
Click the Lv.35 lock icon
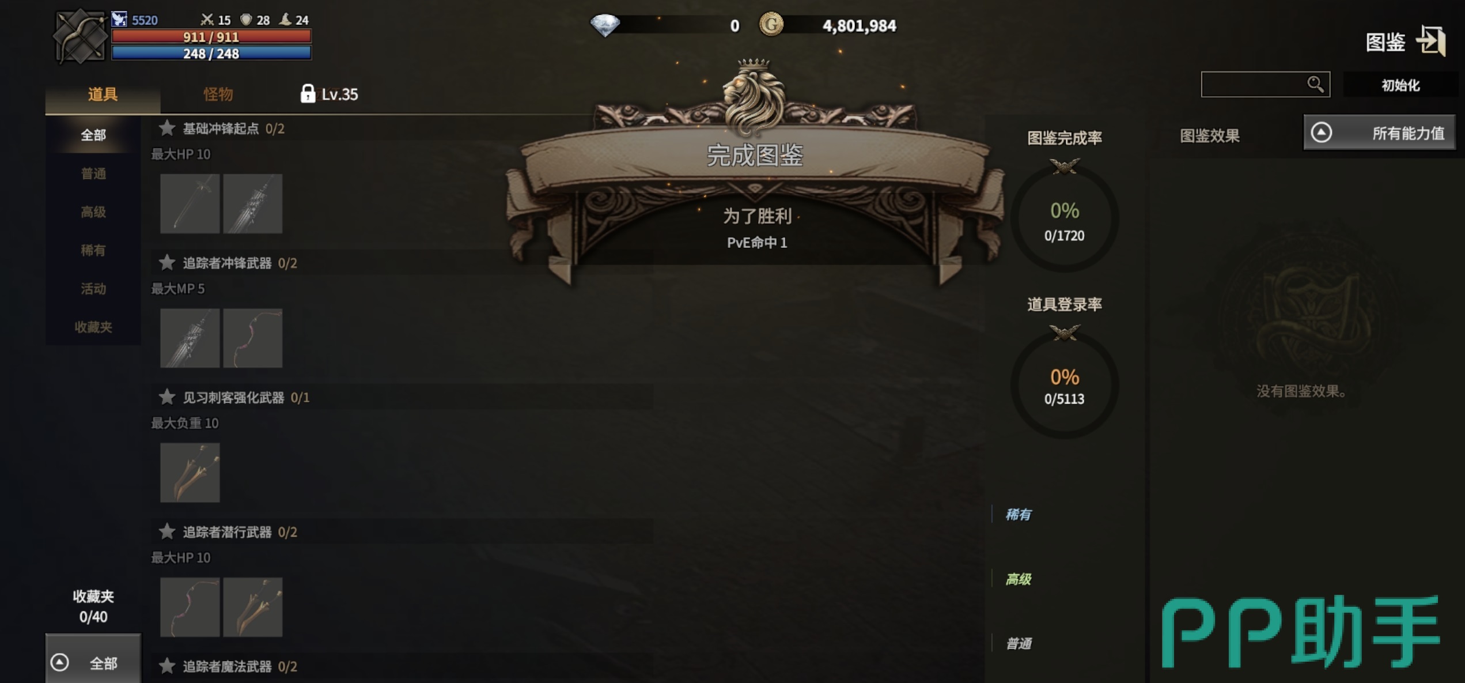(308, 93)
